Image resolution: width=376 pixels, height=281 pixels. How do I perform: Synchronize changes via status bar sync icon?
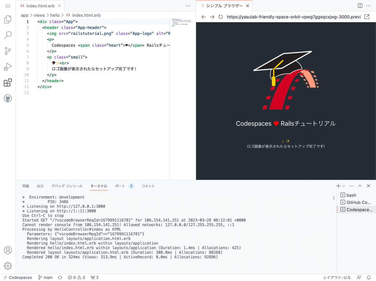60,277
